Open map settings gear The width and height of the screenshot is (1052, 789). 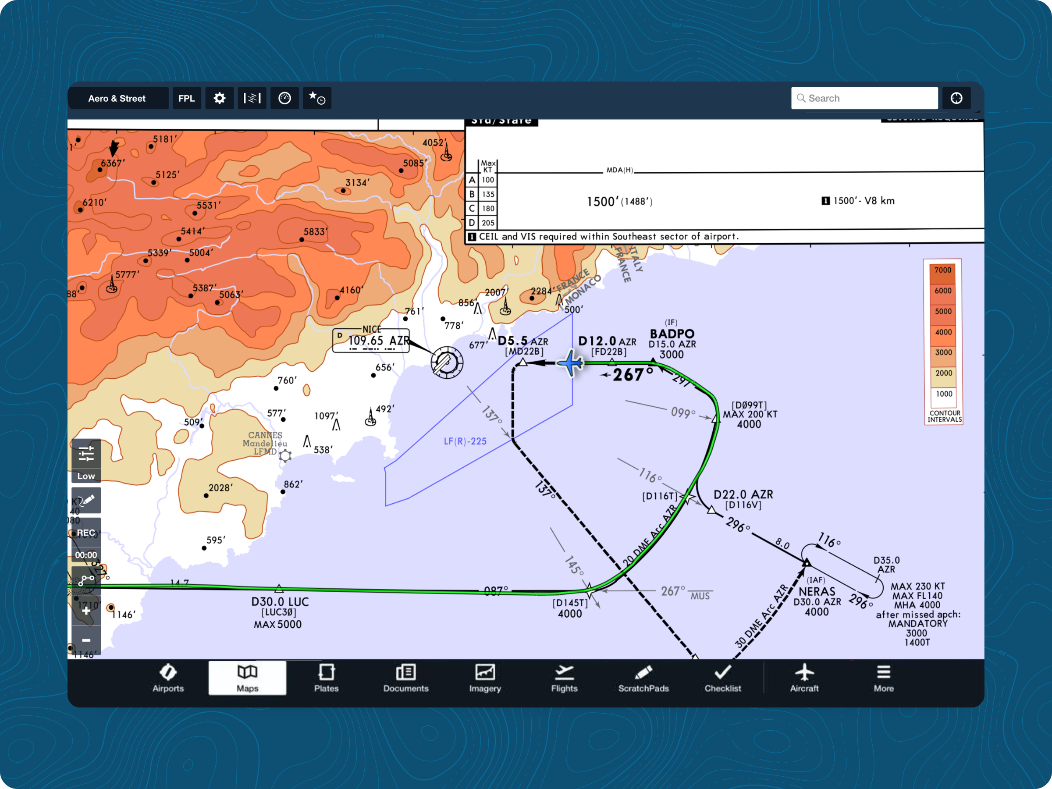219,99
